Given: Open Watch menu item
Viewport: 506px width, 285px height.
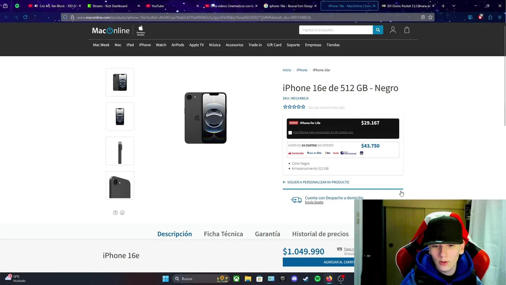Looking at the screenshot, I should click(x=161, y=45).
